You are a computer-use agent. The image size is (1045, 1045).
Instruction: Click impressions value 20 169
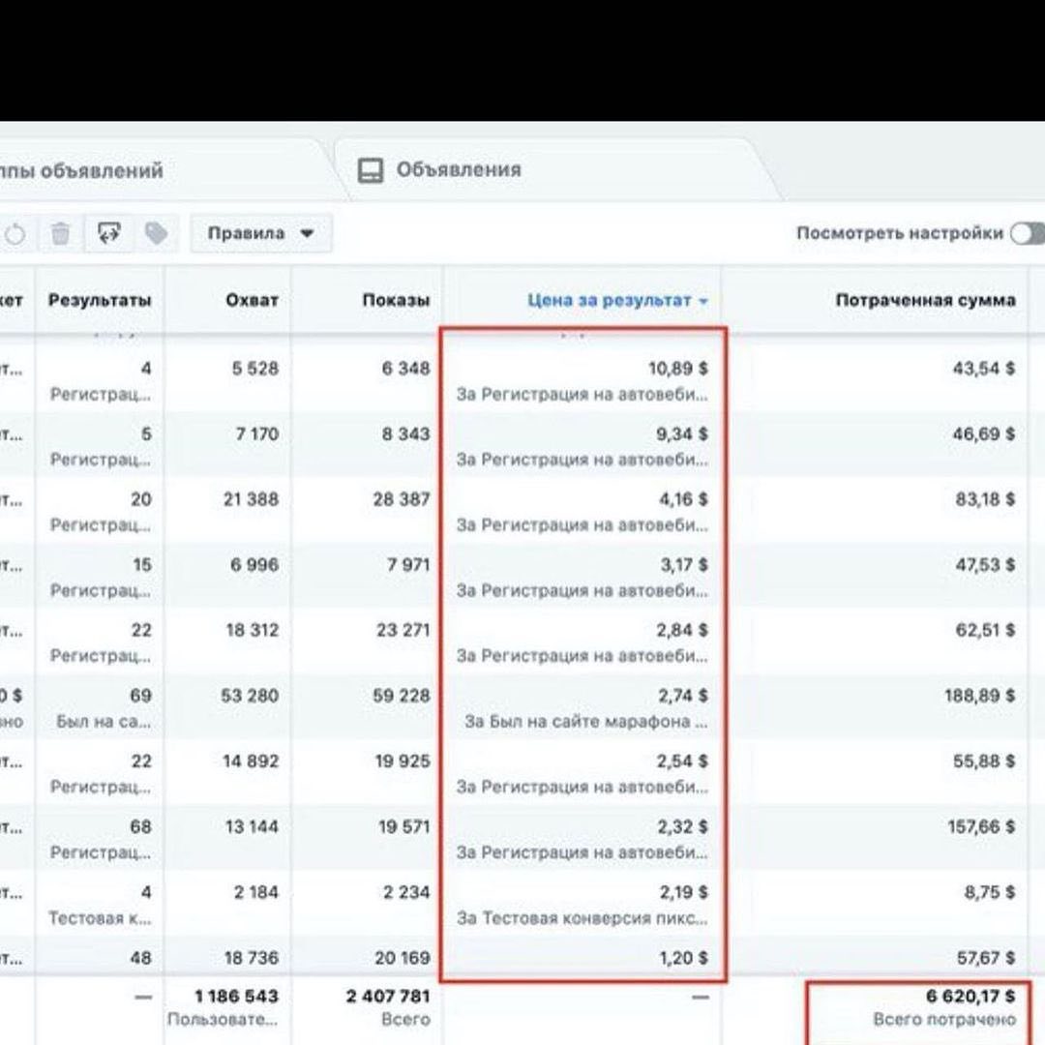[x=403, y=958]
